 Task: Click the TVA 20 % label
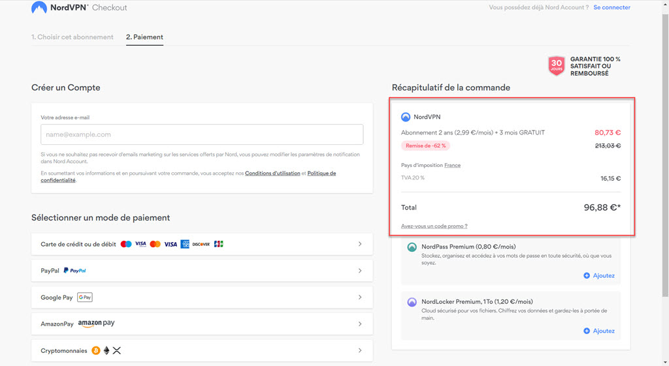(x=413, y=177)
